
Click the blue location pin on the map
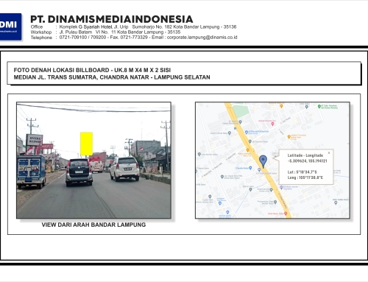263,161
